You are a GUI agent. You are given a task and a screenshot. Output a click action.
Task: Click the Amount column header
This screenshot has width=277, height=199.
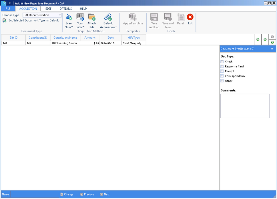click(90, 38)
